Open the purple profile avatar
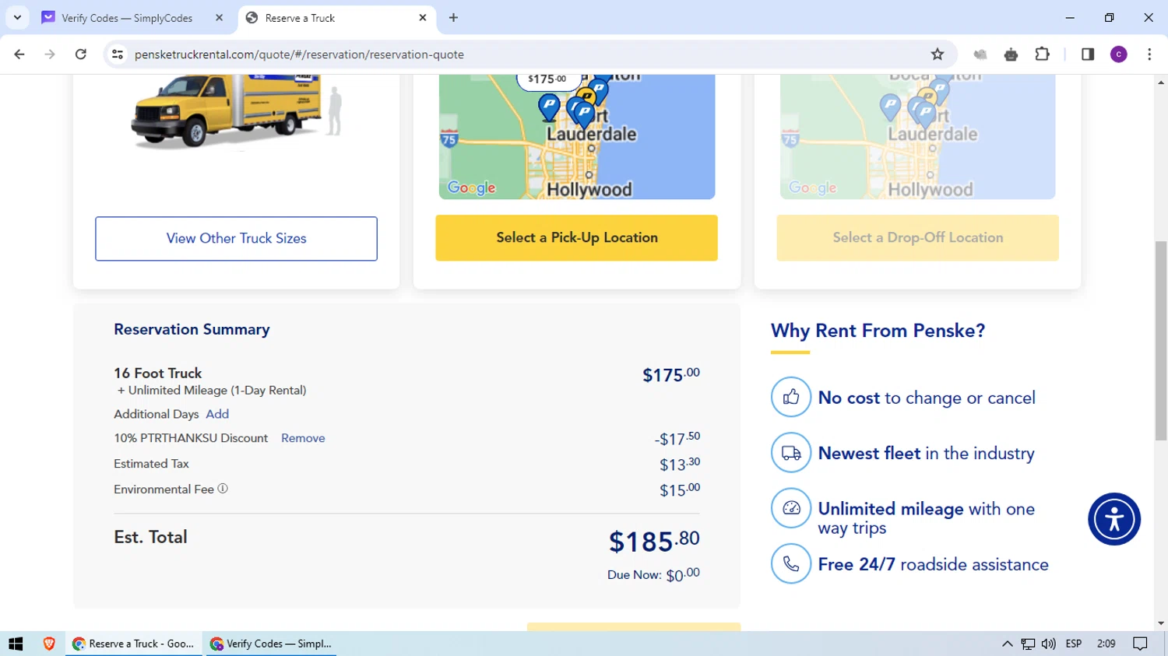 (1119, 54)
